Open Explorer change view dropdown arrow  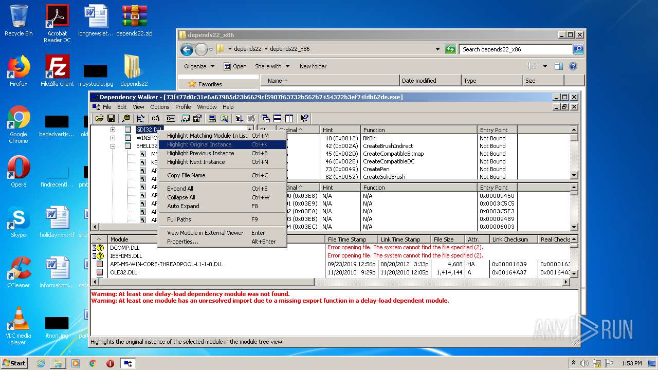pos(545,66)
